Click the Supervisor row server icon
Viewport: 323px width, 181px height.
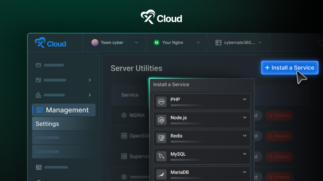pos(124,156)
